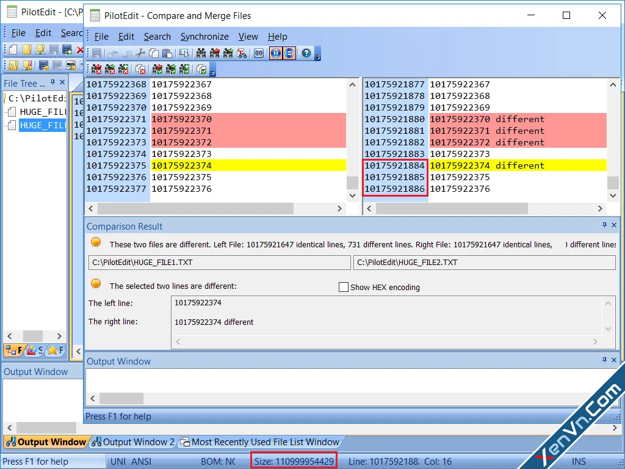Click Size: 110999954429 in status bar

pyautogui.click(x=294, y=462)
